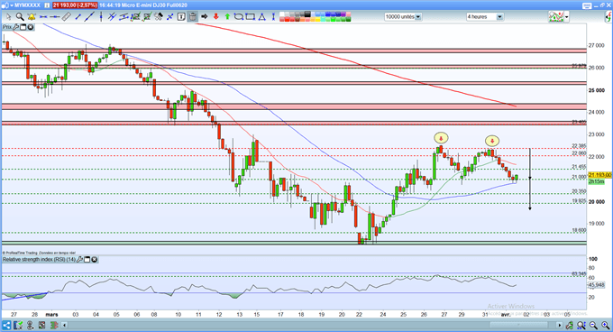Select the magnifying glass zoom tool
This screenshot has height=332, width=613.
[x=20, y=16]
